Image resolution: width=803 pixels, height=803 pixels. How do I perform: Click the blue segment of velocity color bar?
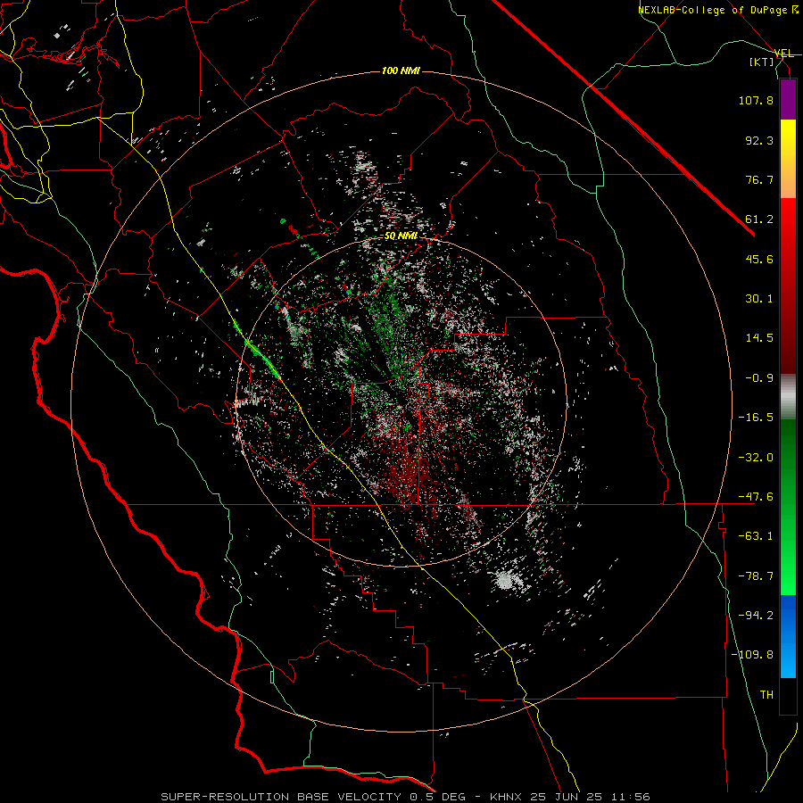788,636
